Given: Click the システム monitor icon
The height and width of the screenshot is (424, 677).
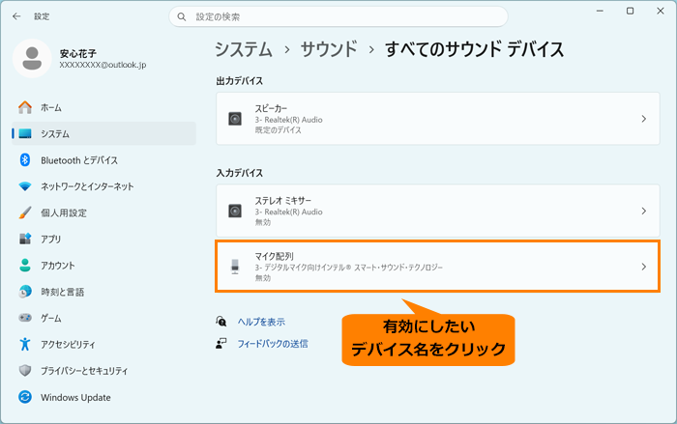Looking at the screenshot, I should (x=25, y=133).
